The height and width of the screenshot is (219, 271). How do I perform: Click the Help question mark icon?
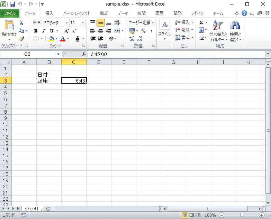[x=244, y=13]
